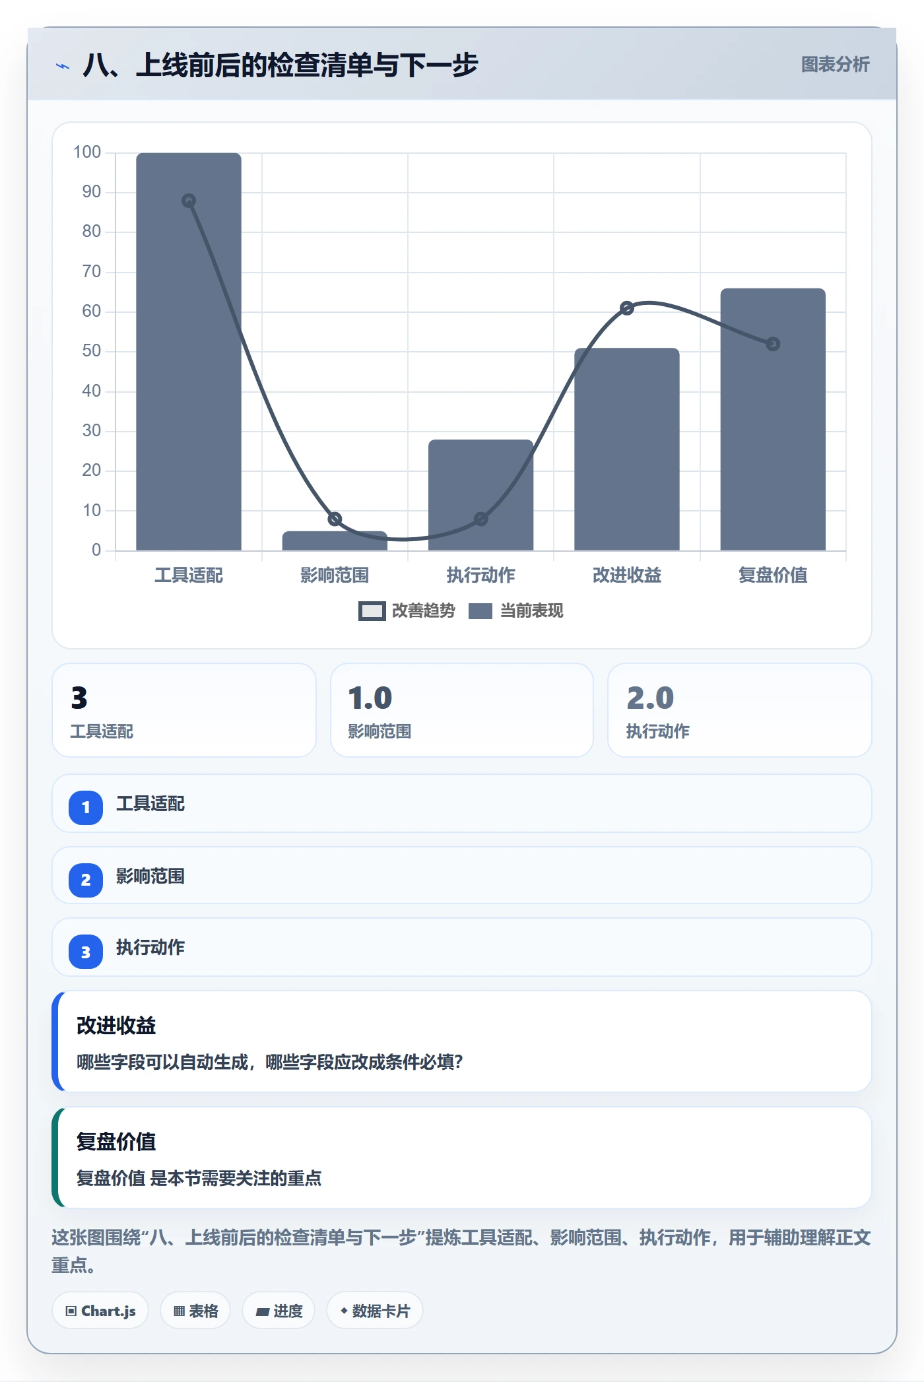Click the 进度 tag chip
The height and width of the screenshot is (1382, 924).
click(x=279, y=1311)
